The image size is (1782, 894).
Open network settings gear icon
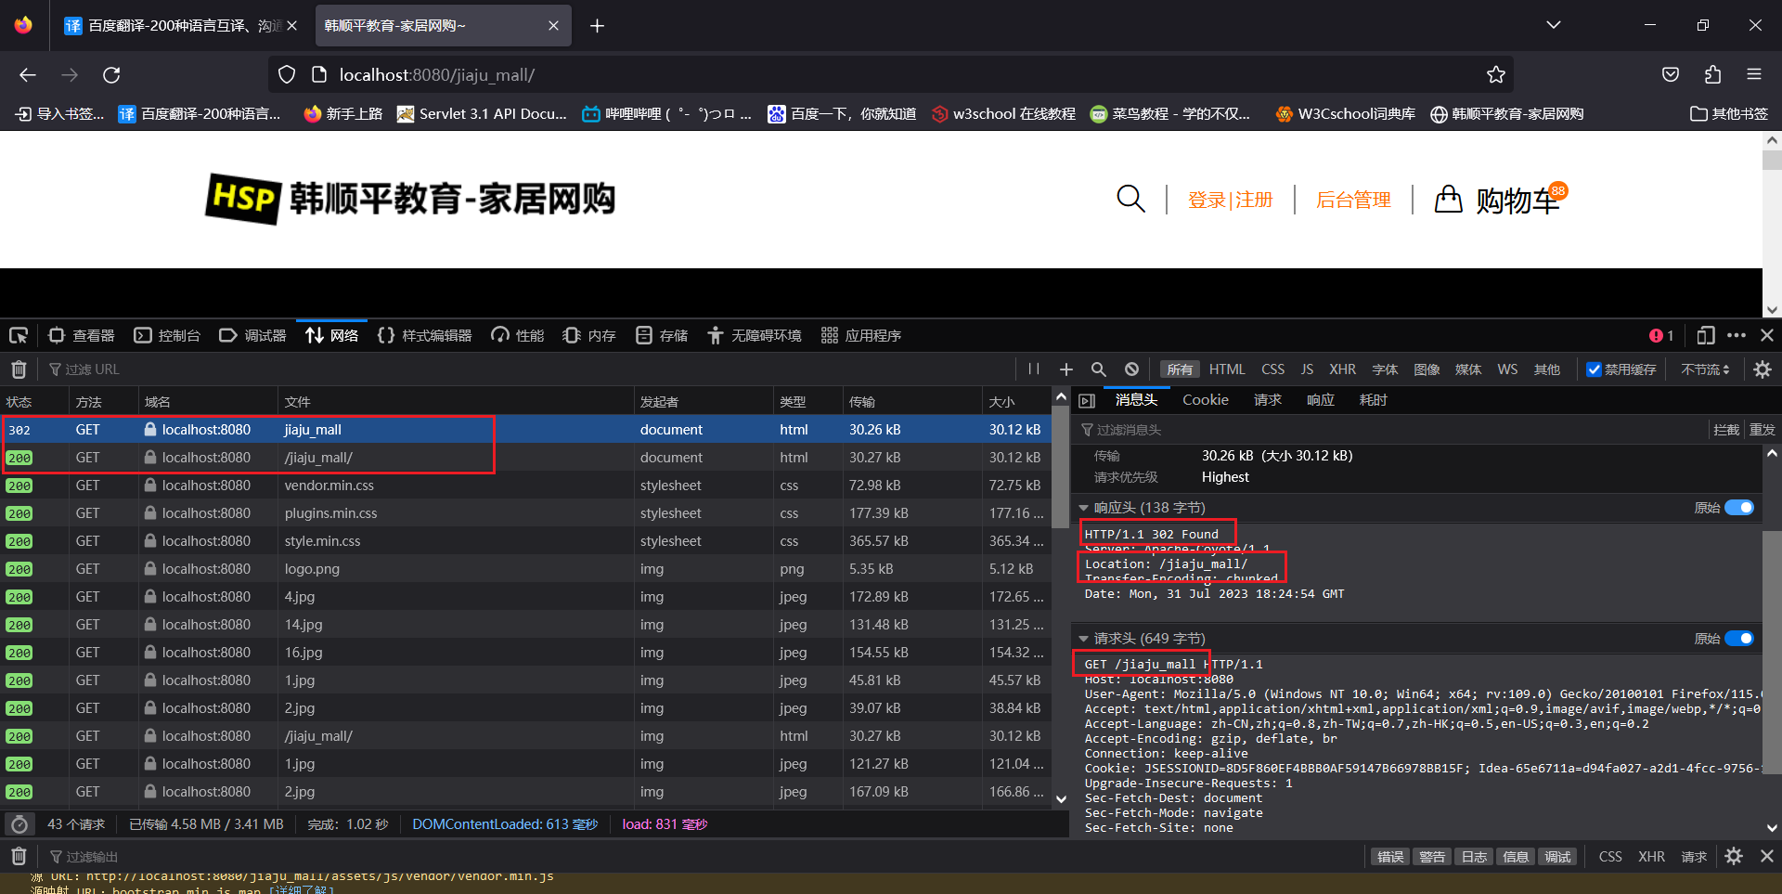(1763, 369)
